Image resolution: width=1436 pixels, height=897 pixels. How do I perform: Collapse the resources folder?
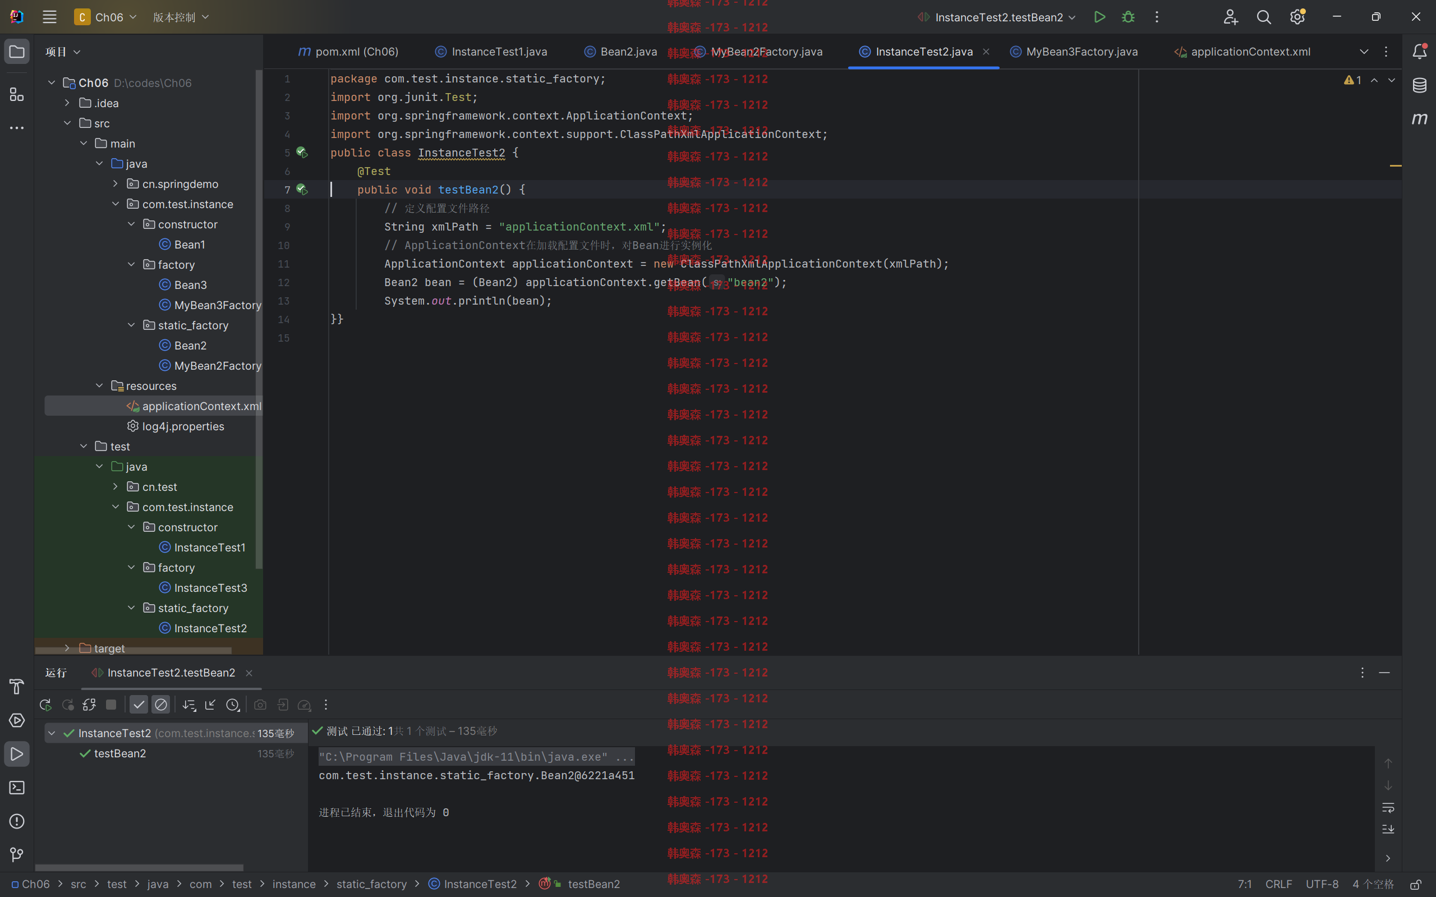tap(99, 385)
